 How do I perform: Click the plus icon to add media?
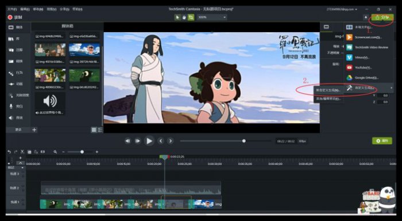pos(34,130)
